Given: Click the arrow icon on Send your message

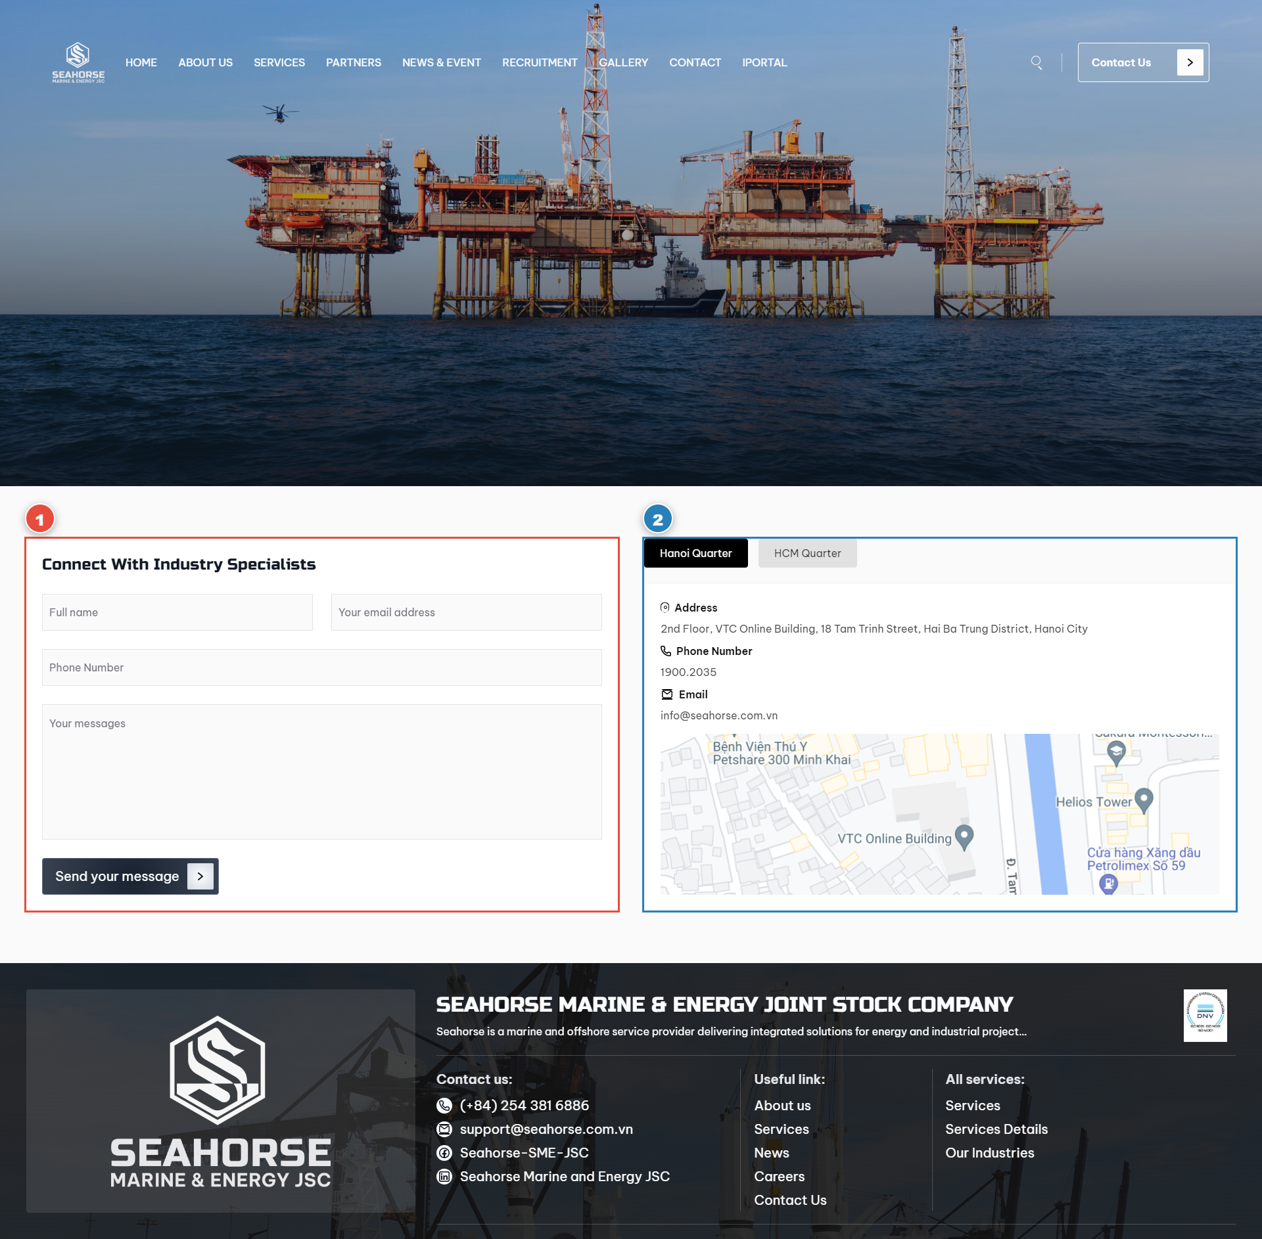Looking at the screenshot, I should pos(200,876).
